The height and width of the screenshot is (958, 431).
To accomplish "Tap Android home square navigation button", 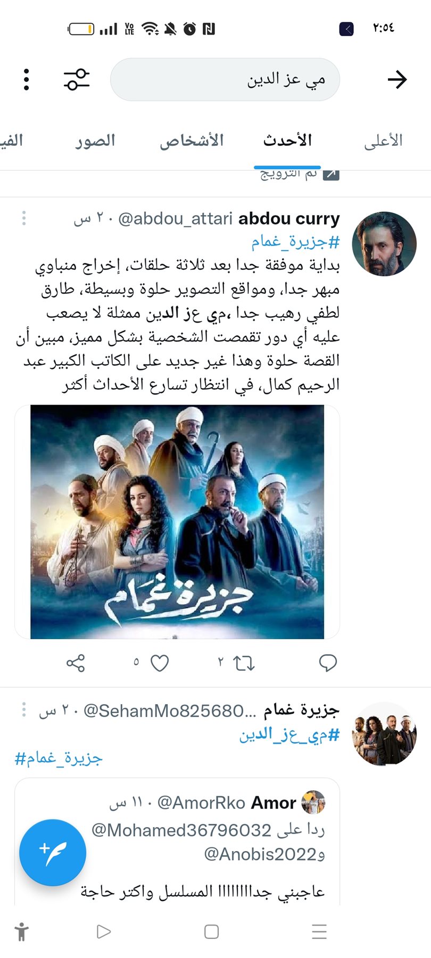I will click(212, 931).
